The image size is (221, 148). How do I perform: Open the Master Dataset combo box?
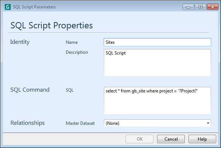(157, 123)
